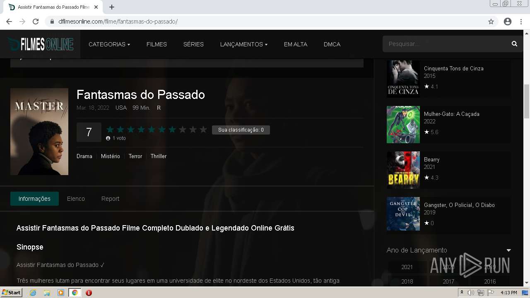The width and height of the screenshot is (530, 298).
Task: Switch to the Elenco tab
Action: point(76,199)
